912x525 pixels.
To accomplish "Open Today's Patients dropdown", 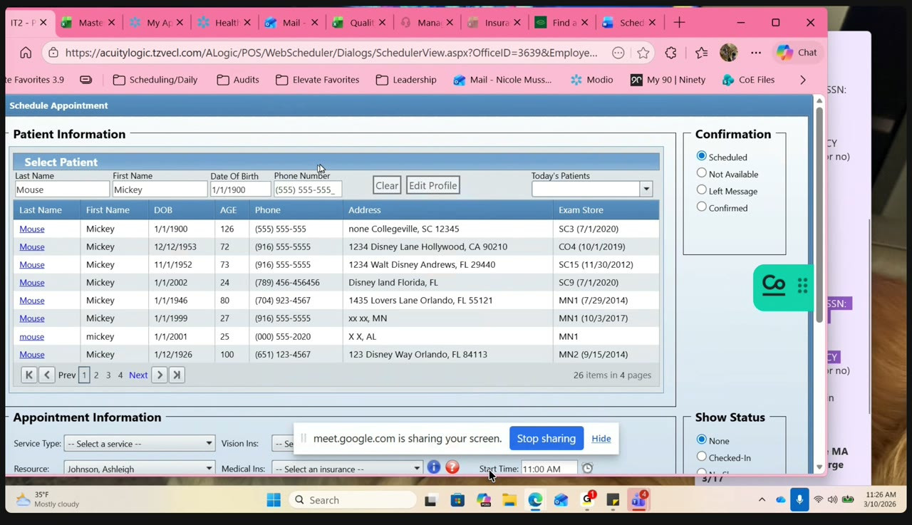I will pos(646,189).
